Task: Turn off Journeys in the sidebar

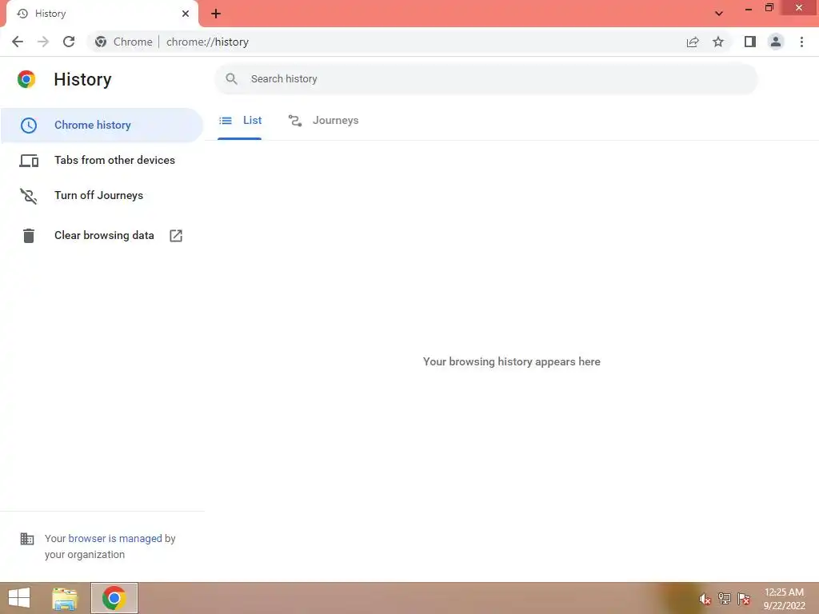Action: click(x=102, y=195)
